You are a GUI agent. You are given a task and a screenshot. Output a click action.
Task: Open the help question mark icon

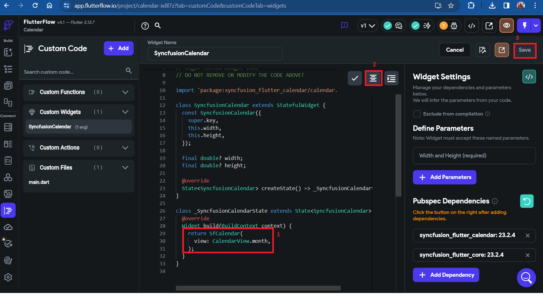click(x=145, y=26)
